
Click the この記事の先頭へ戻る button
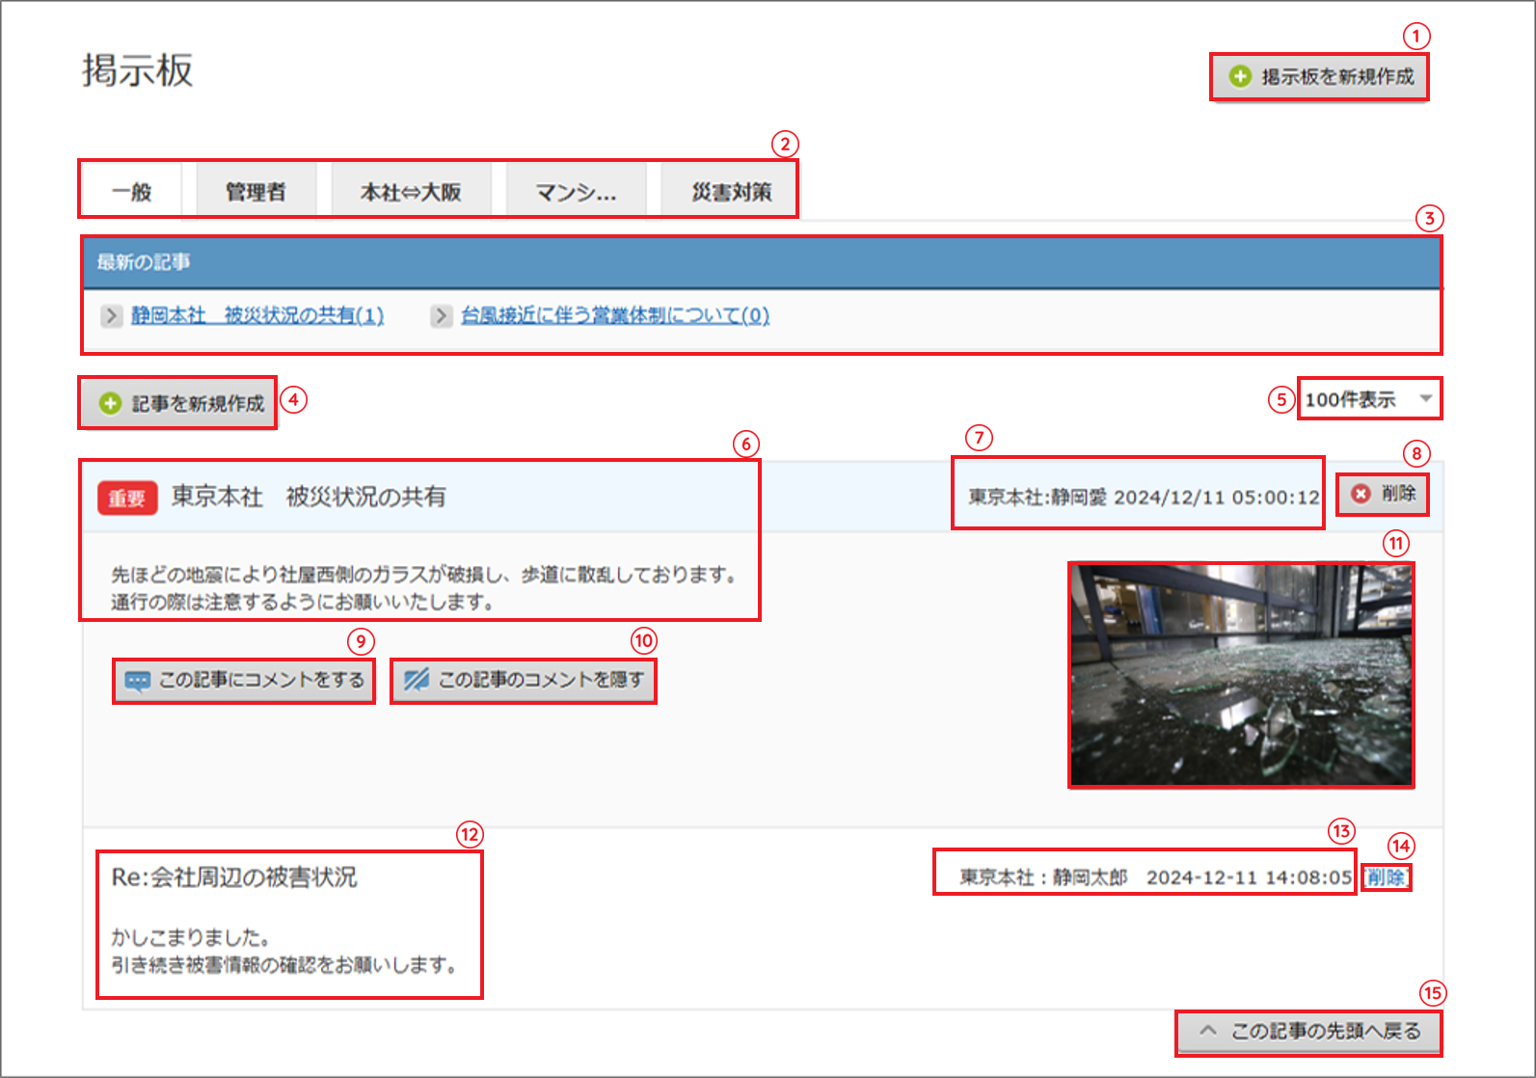point(1309,1033)
